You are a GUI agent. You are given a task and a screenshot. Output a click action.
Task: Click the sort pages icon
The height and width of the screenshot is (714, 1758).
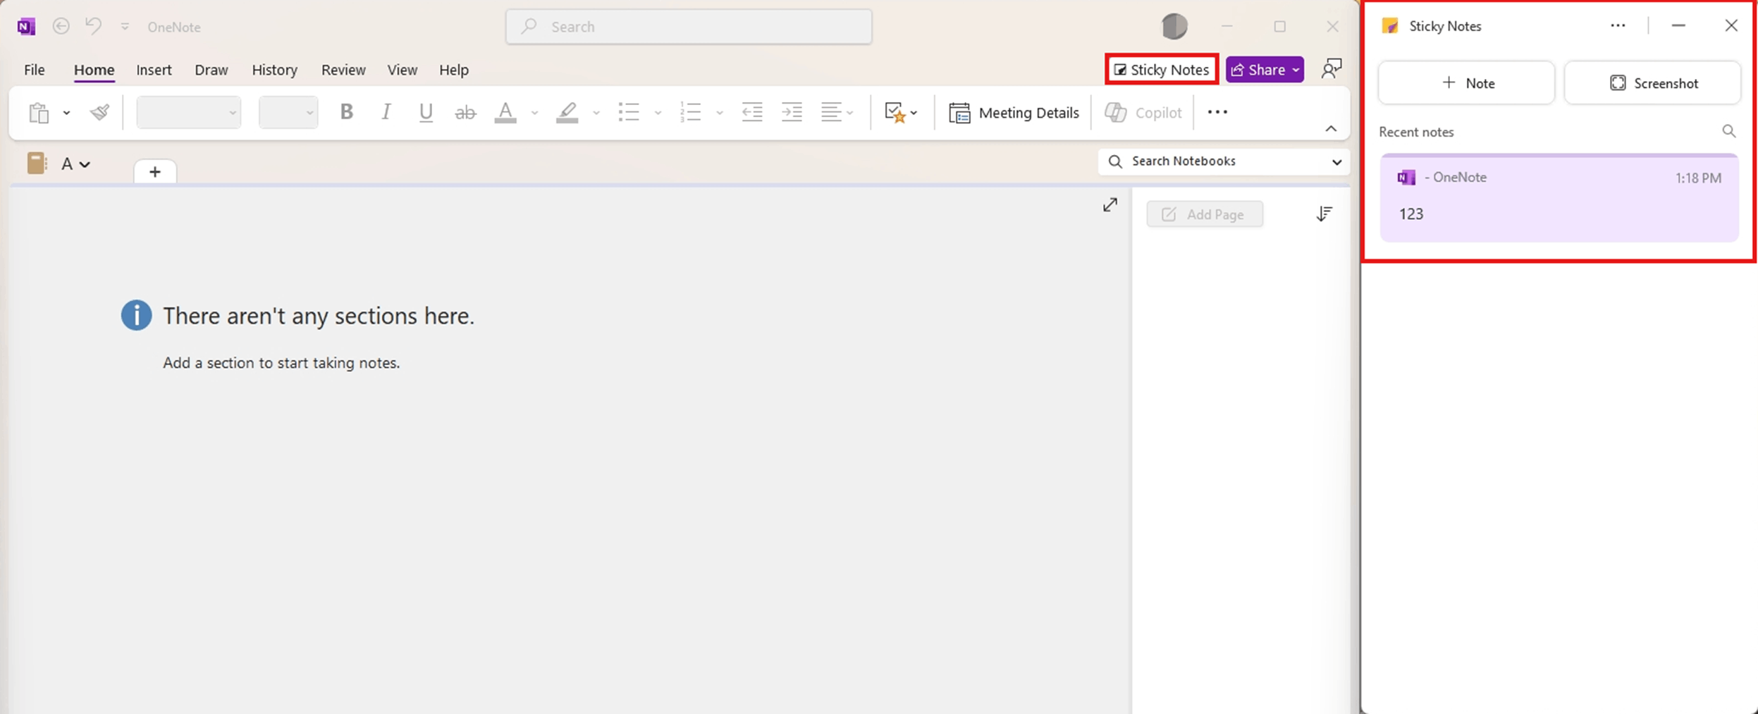1324,214
